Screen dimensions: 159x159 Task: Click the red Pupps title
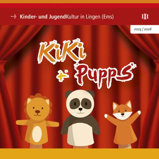click(105, 76)
